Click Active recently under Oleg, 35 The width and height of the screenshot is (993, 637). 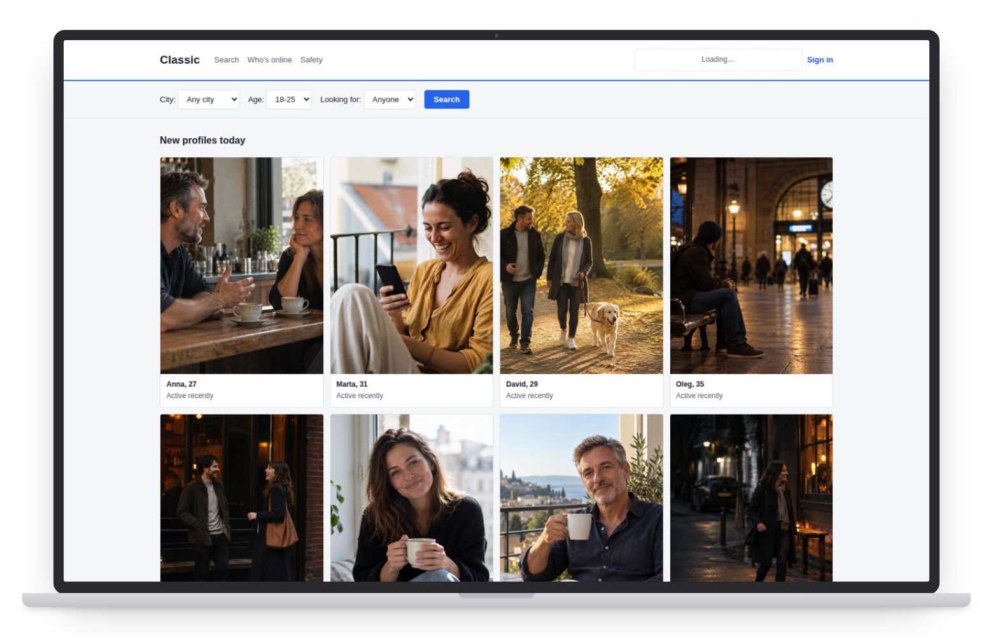click(x=700, y=396)
